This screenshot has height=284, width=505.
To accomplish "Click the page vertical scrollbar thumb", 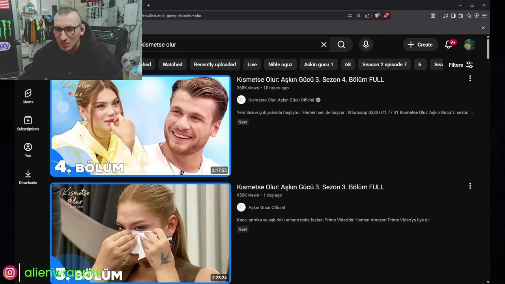I will pos(488,49).
